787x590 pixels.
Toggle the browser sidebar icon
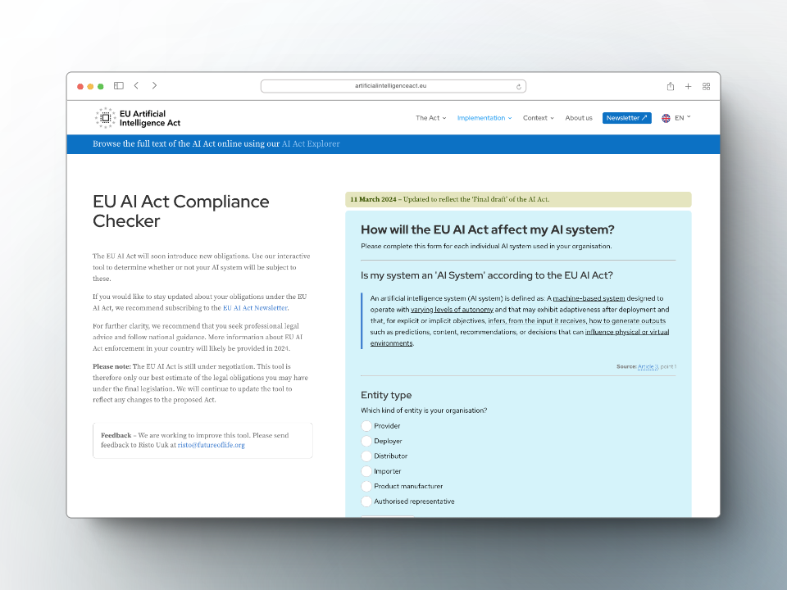(119, 86)
